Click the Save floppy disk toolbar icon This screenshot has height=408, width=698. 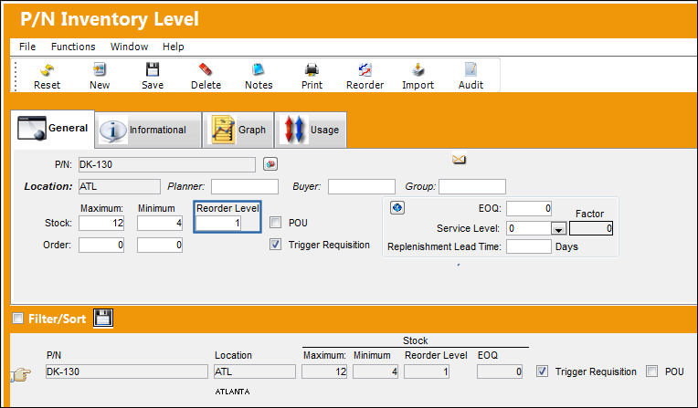tap(153, 70)
